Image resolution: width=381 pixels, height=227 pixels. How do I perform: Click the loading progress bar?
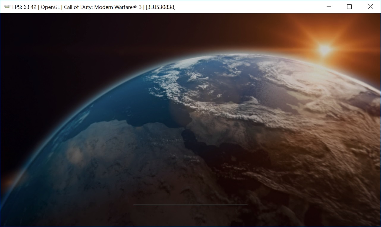[x=190, y=205]
